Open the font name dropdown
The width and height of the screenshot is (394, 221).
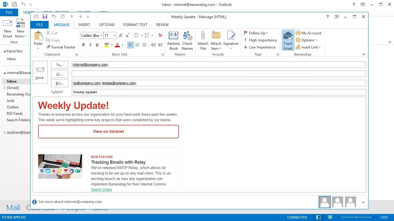pyautogui.click(x=101, y=36)
